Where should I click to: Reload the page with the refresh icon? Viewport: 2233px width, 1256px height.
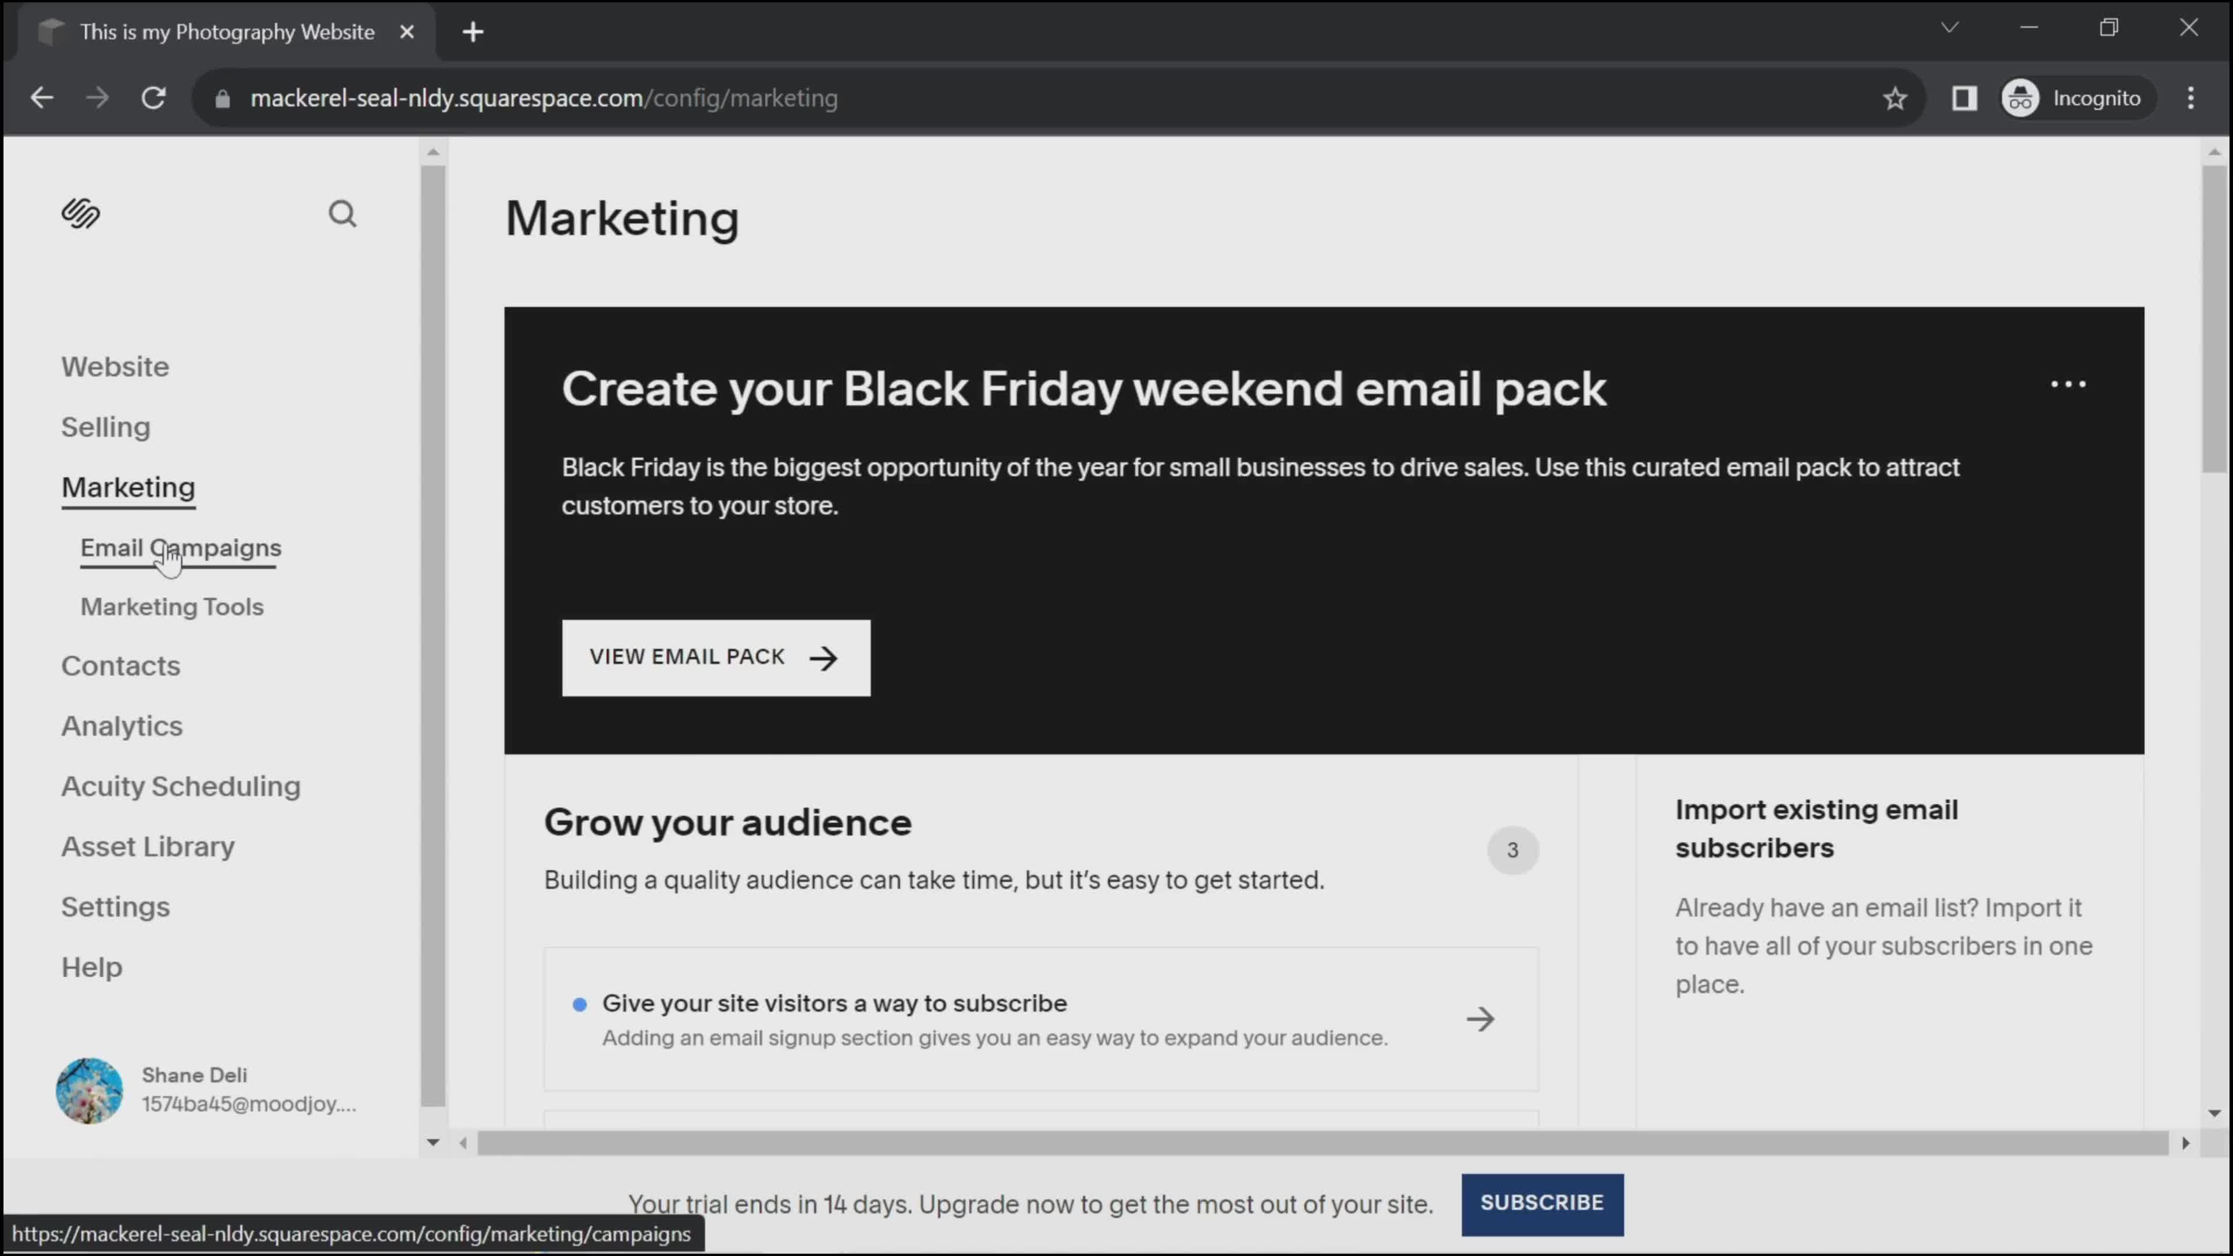(154, 98)
